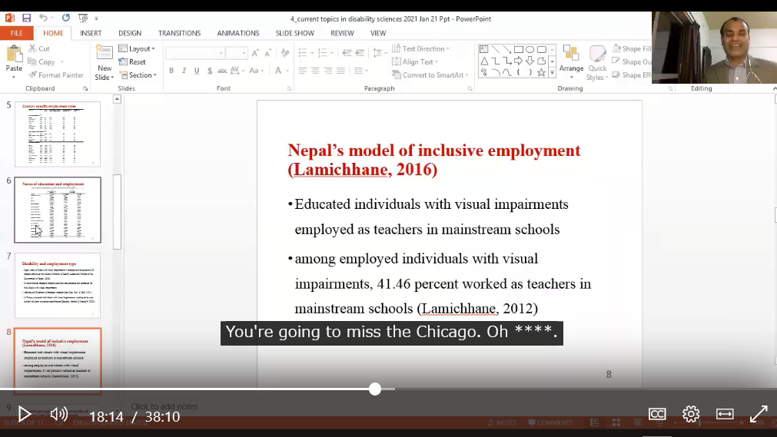This screenshot has height=437, width=777.
Task: Open the ANIMATIONS tab
Action: [x=237, y=33]
